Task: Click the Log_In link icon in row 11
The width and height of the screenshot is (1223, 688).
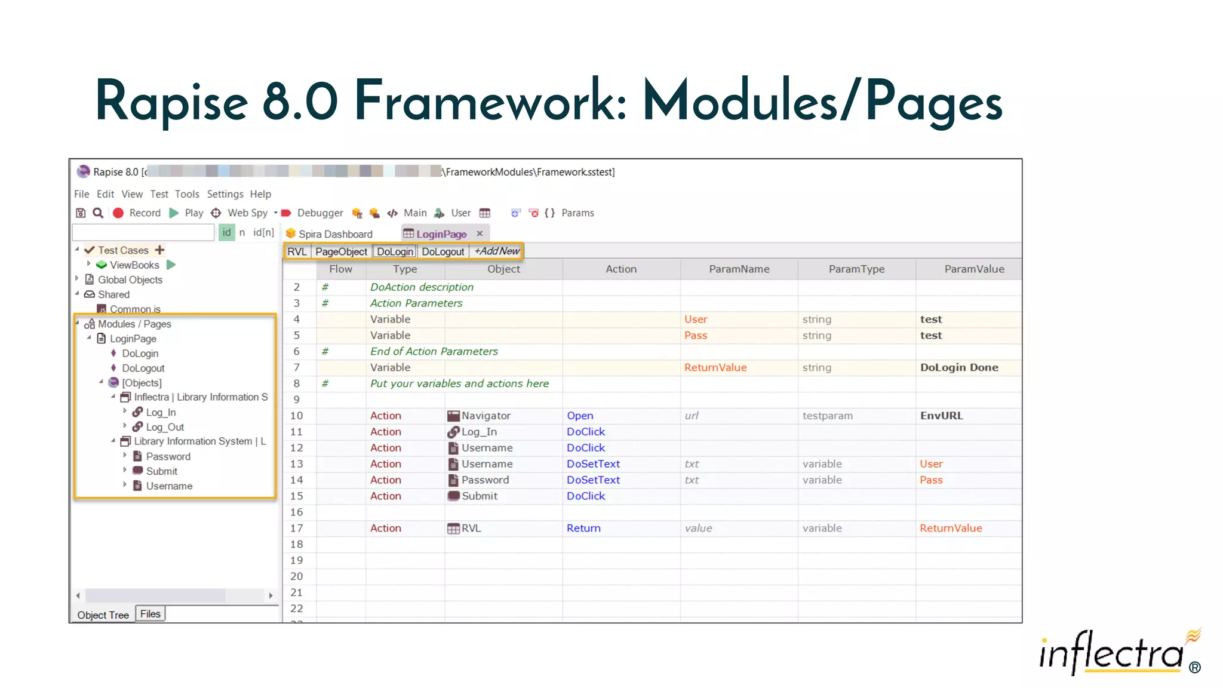Action: click(x=453, y=432)
